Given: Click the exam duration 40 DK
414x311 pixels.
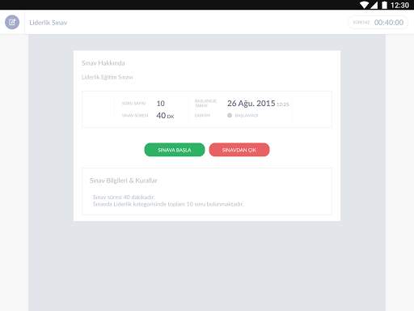Looking at the screenshot, I should 165,116.
